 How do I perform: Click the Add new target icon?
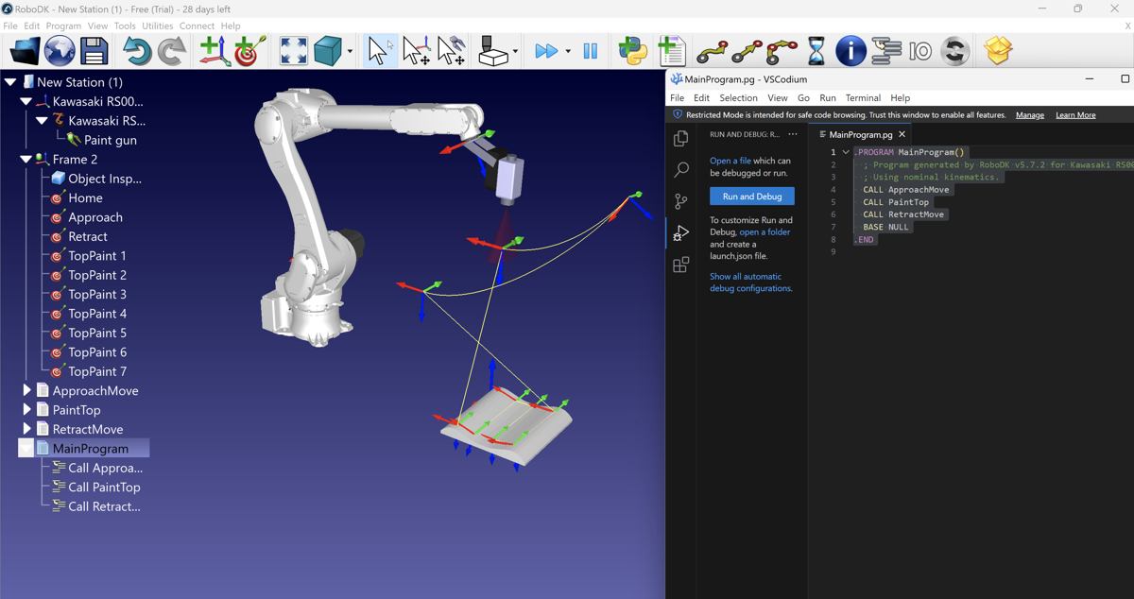[x=249, y=51]
